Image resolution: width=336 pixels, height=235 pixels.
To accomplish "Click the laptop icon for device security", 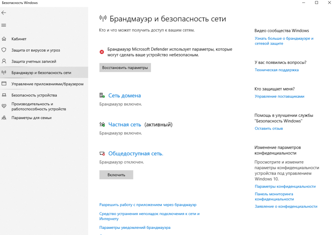I will pyautogui.click(x=4, y=95).
